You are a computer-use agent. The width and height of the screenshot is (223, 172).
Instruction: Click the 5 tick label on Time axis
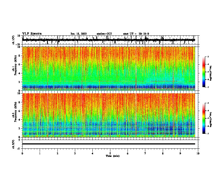[x=110, y=153]
